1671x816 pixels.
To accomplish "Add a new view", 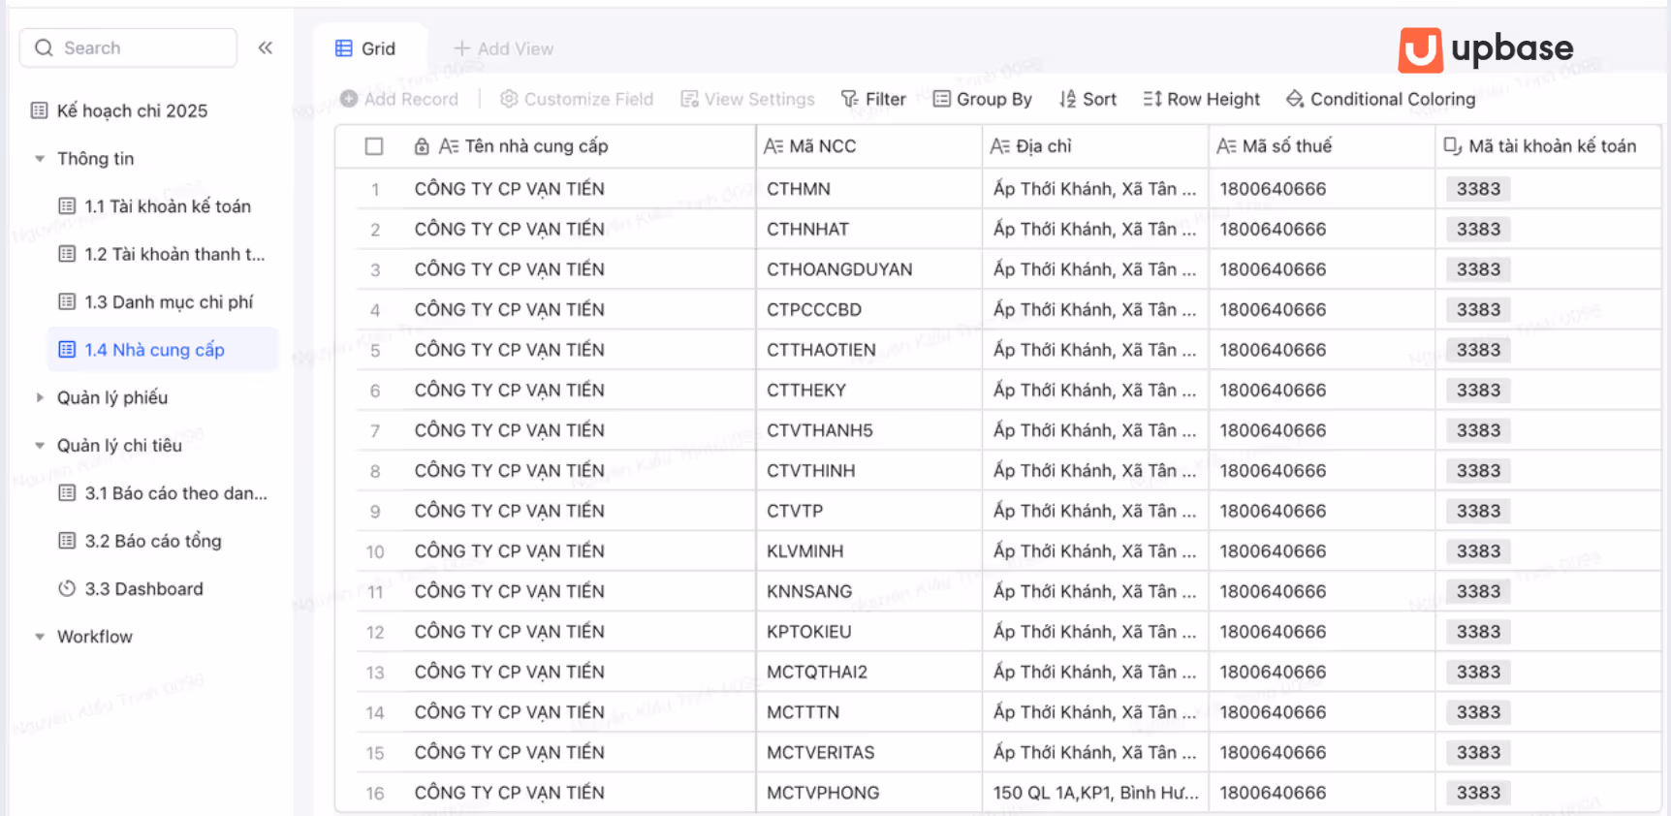I will point(504,48).
